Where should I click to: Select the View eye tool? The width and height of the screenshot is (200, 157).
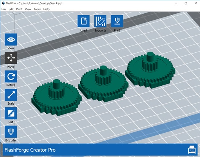coord(11,39)
